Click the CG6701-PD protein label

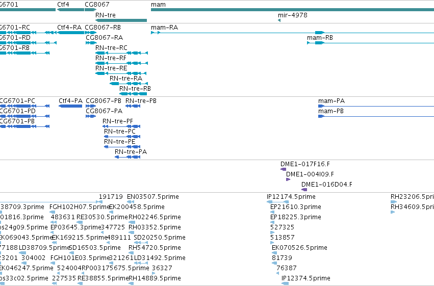point(18,111)
